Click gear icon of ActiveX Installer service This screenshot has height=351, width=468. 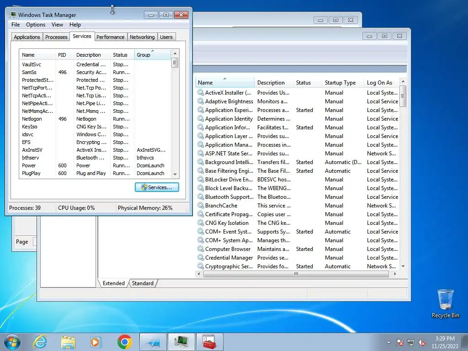pos(201,92)
